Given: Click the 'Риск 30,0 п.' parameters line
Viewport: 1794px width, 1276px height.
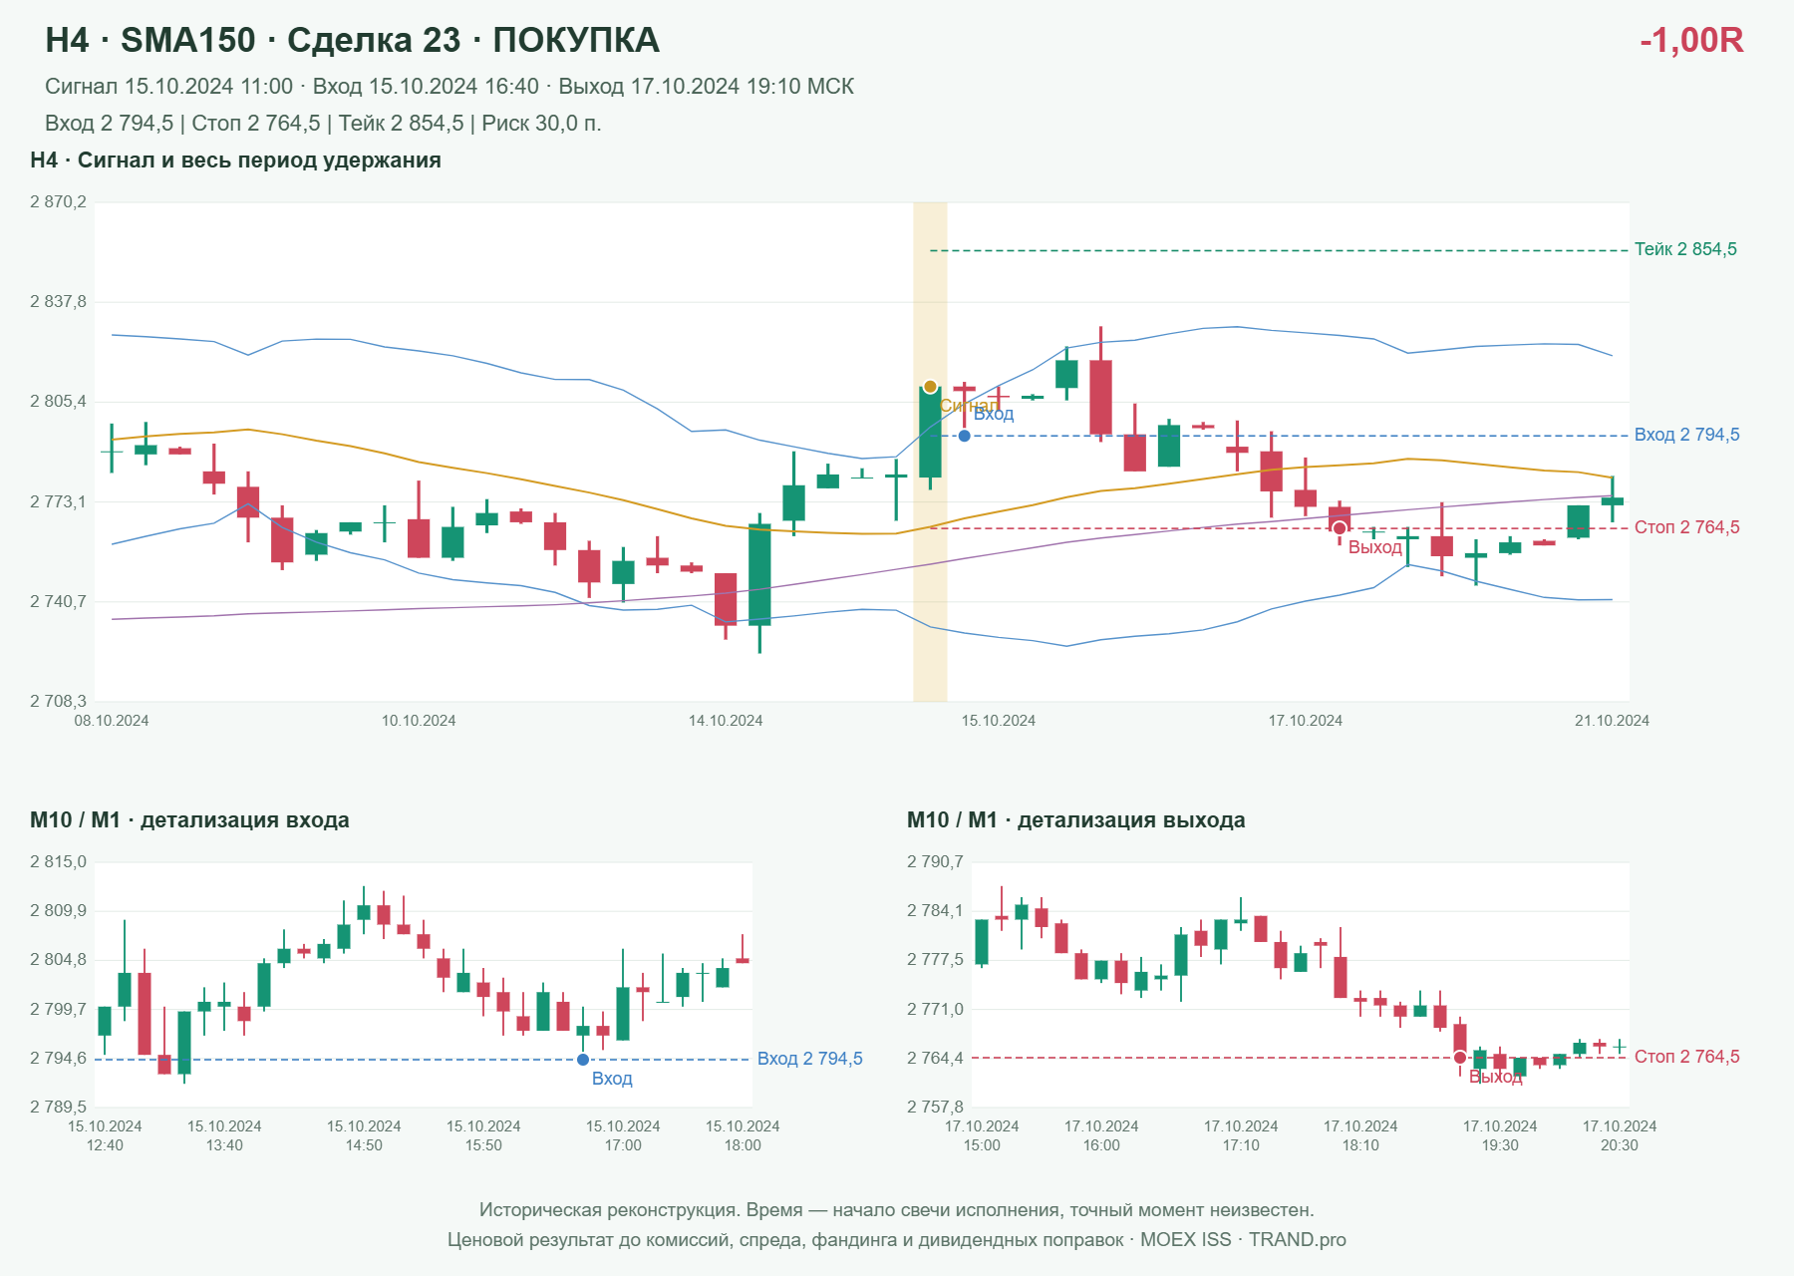Looking at the screenshot, I should (323, 124).
